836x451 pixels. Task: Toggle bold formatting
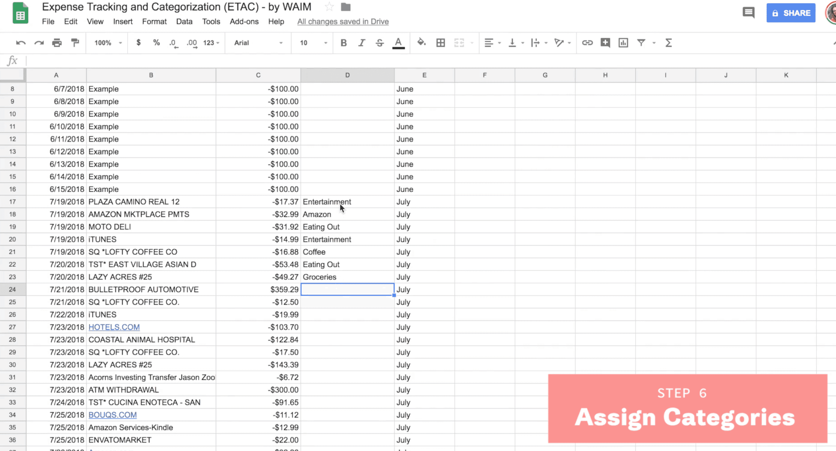coord(343,43)
